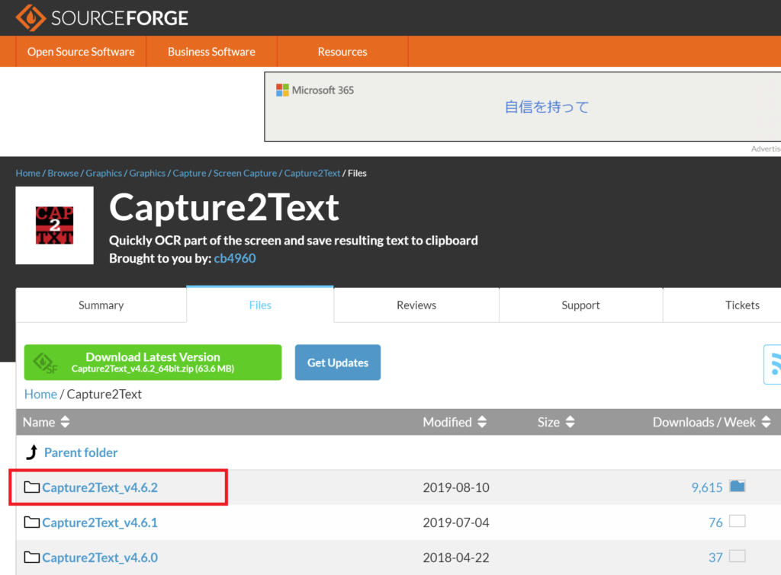Click the SourceForge logo icon

(x=31, y=18)
